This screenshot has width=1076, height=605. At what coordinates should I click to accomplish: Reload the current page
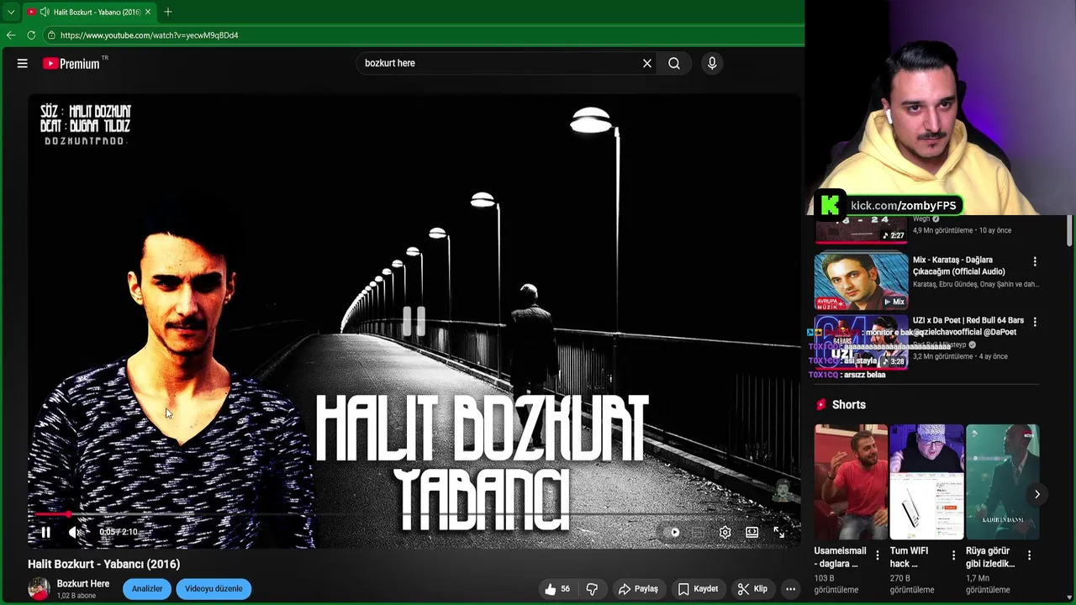tap(31, 35)
